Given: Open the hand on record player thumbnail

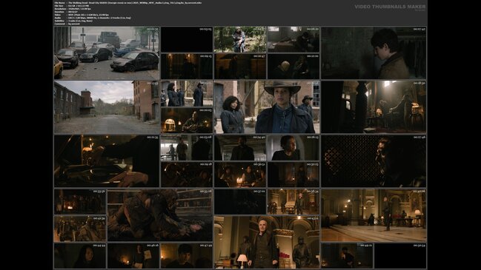Looking at the screenshot, I should [107, 161].
